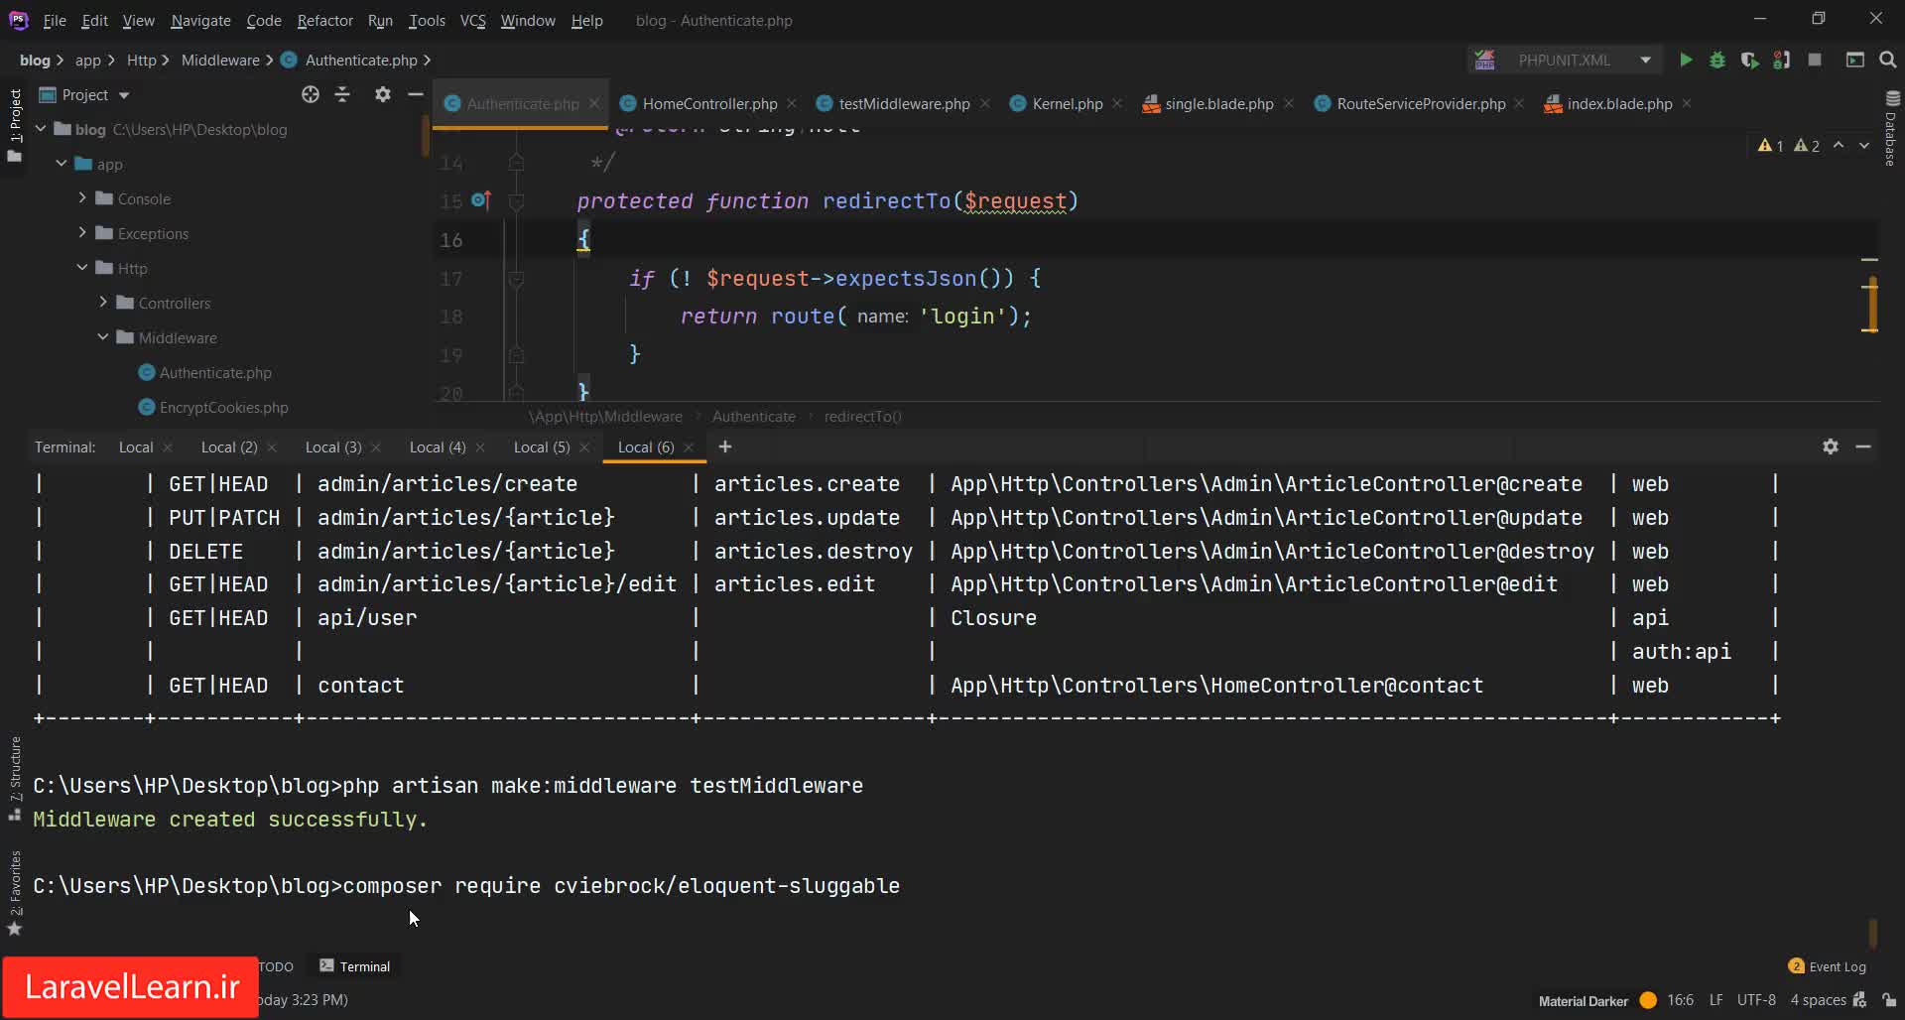This screenshot has height=1020, width=1905.
Task: Open terminal settings gear icon
Action: (x=1831, y=446)
